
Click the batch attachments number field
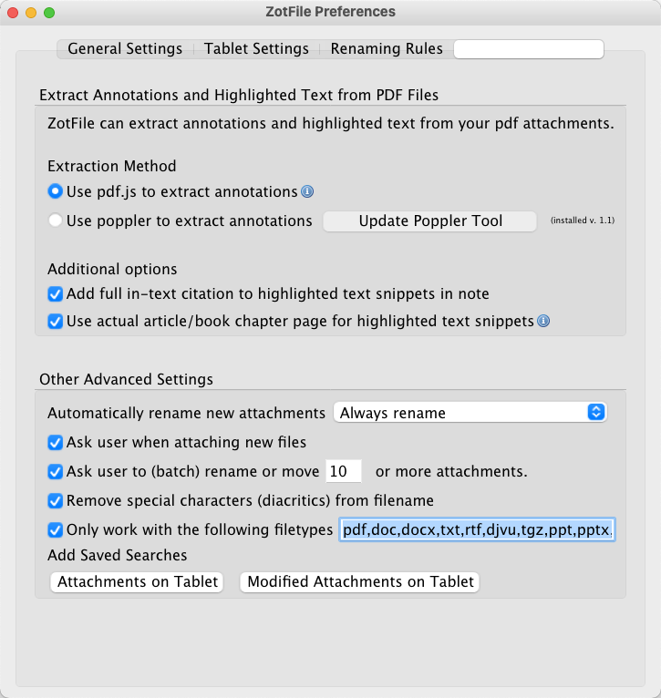[x=345, y=472]
